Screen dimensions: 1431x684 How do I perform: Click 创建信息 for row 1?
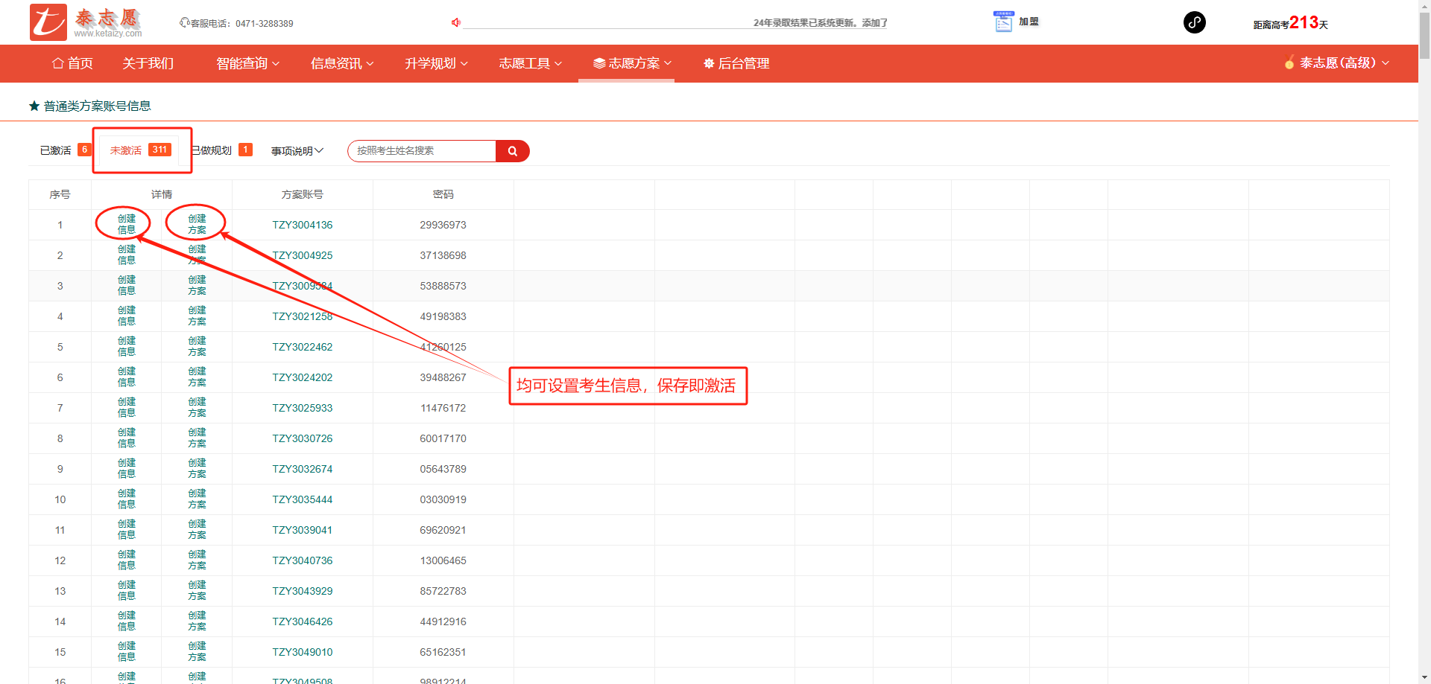pyautogui.click(x=126, y=224)
